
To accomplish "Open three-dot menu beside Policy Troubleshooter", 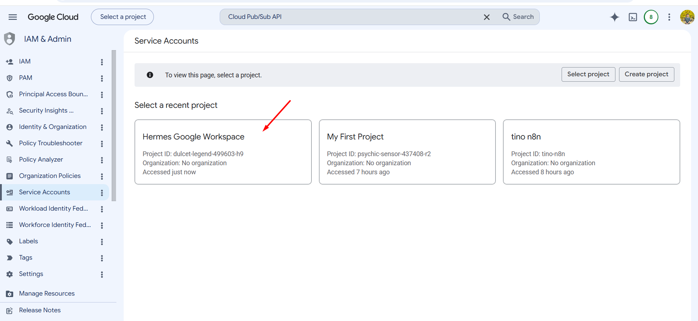I will [102, 144].
